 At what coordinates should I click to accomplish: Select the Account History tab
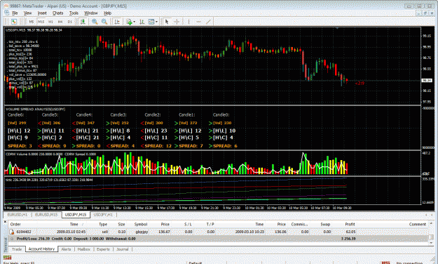(41, 249)
